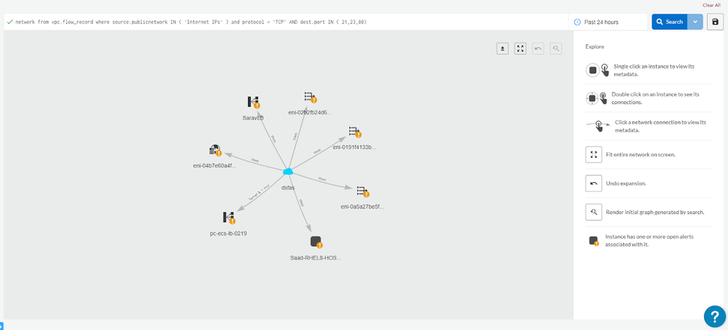Click into the RQL query input field
Image resolution: width=728 pixels, height=330 pixels.
[x=286, y=22]
